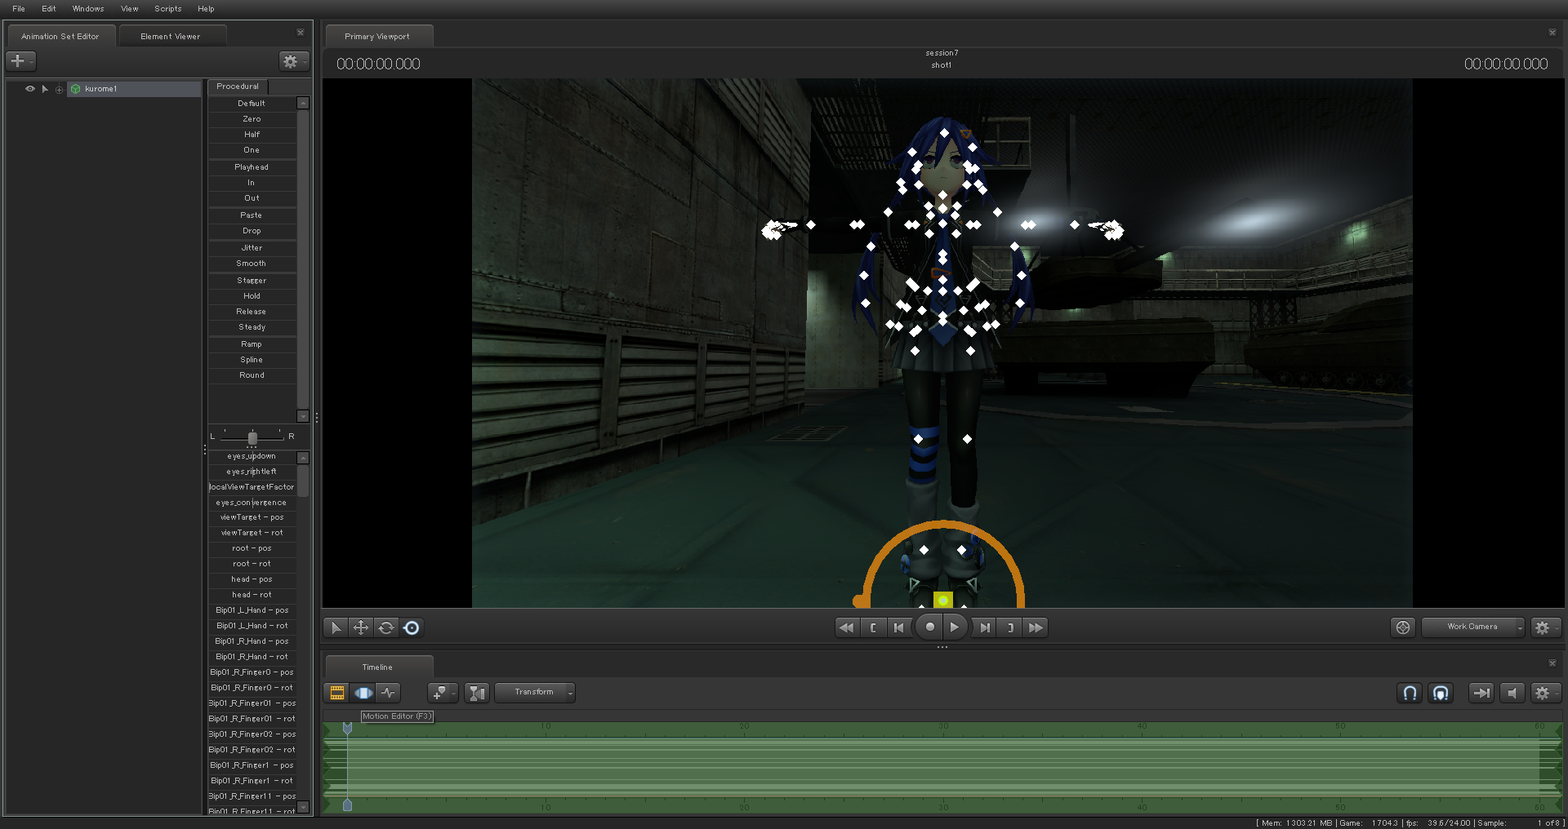Toggle visibility eye for kurome1
Image resolution: width=1568 pixels, height=829 pixels.
click(29, 89)
